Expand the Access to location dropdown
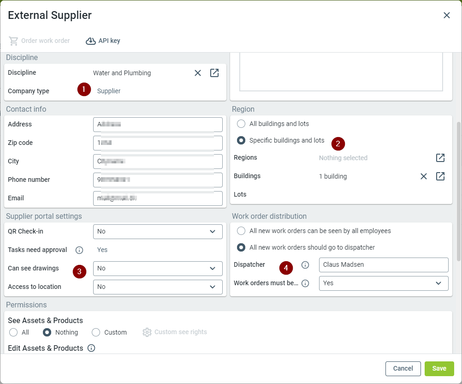The height and width of the screenshot is (384, 462). 158,287
